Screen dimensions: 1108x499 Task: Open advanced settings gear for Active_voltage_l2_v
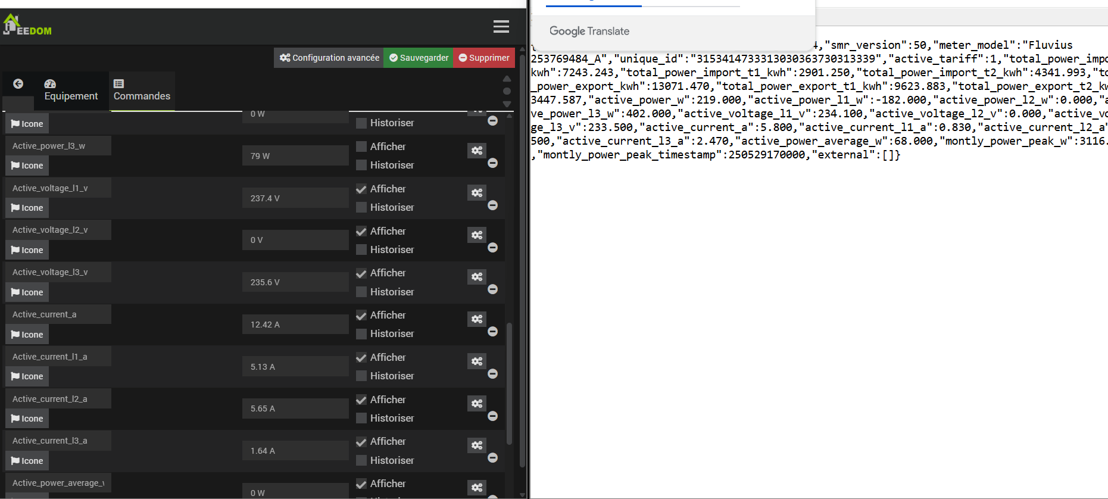pos(477,235)
